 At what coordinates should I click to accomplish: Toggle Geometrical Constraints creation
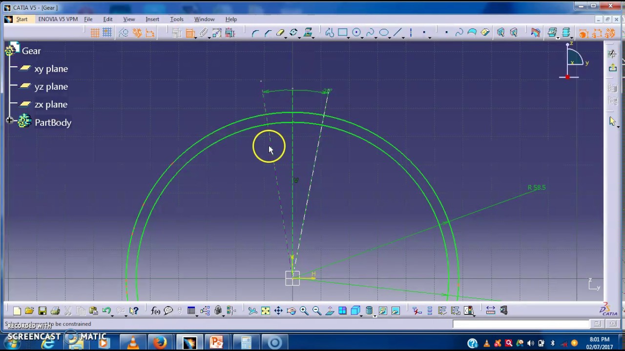point(137,33)
